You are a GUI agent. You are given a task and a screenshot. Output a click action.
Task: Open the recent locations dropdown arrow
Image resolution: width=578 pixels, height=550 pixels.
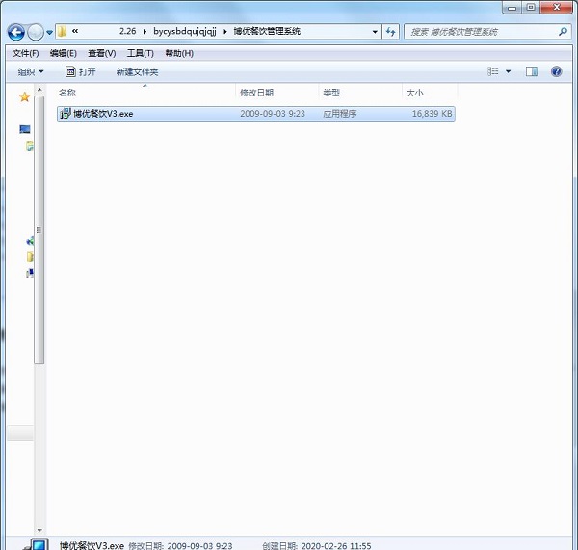[49, 33]
